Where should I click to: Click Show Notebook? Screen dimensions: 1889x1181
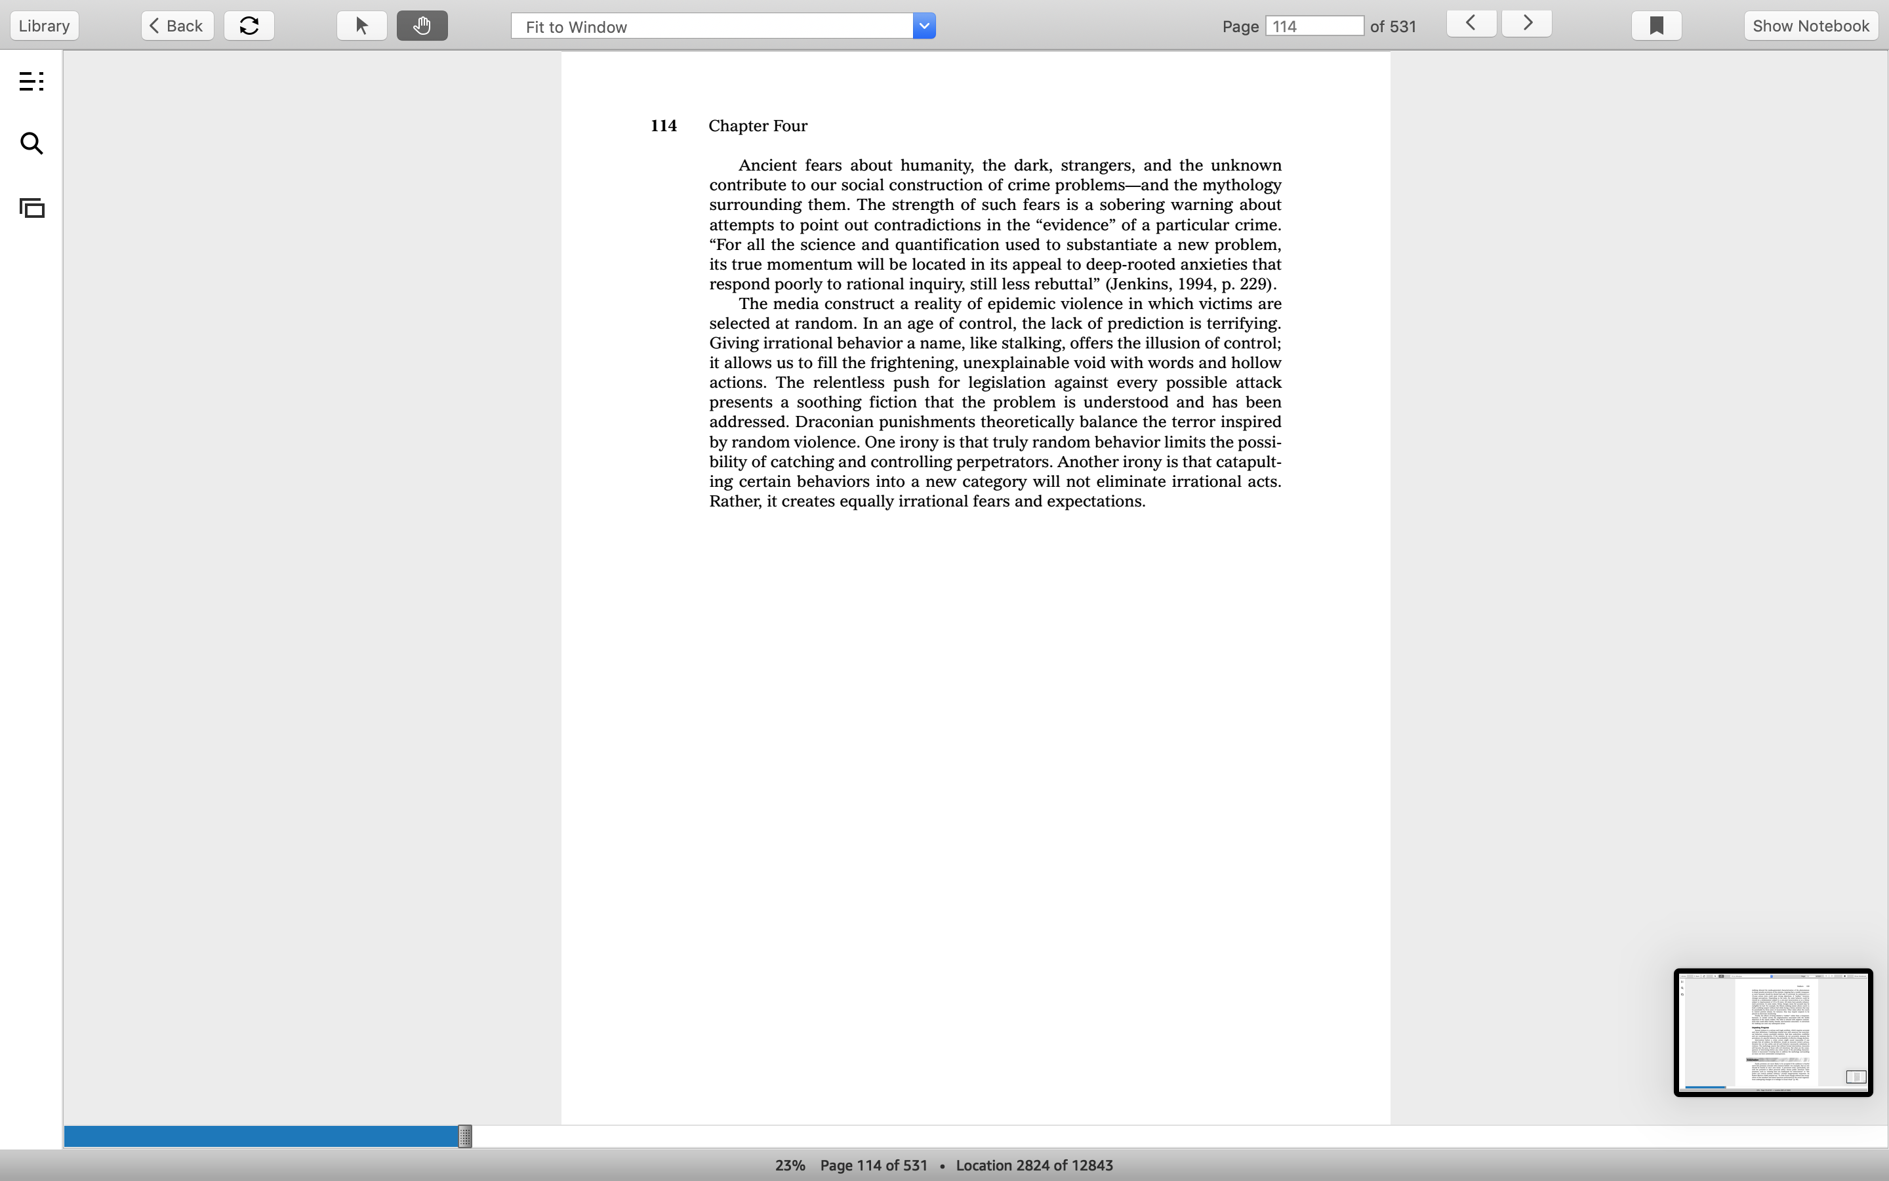(x=1811, y=26)
